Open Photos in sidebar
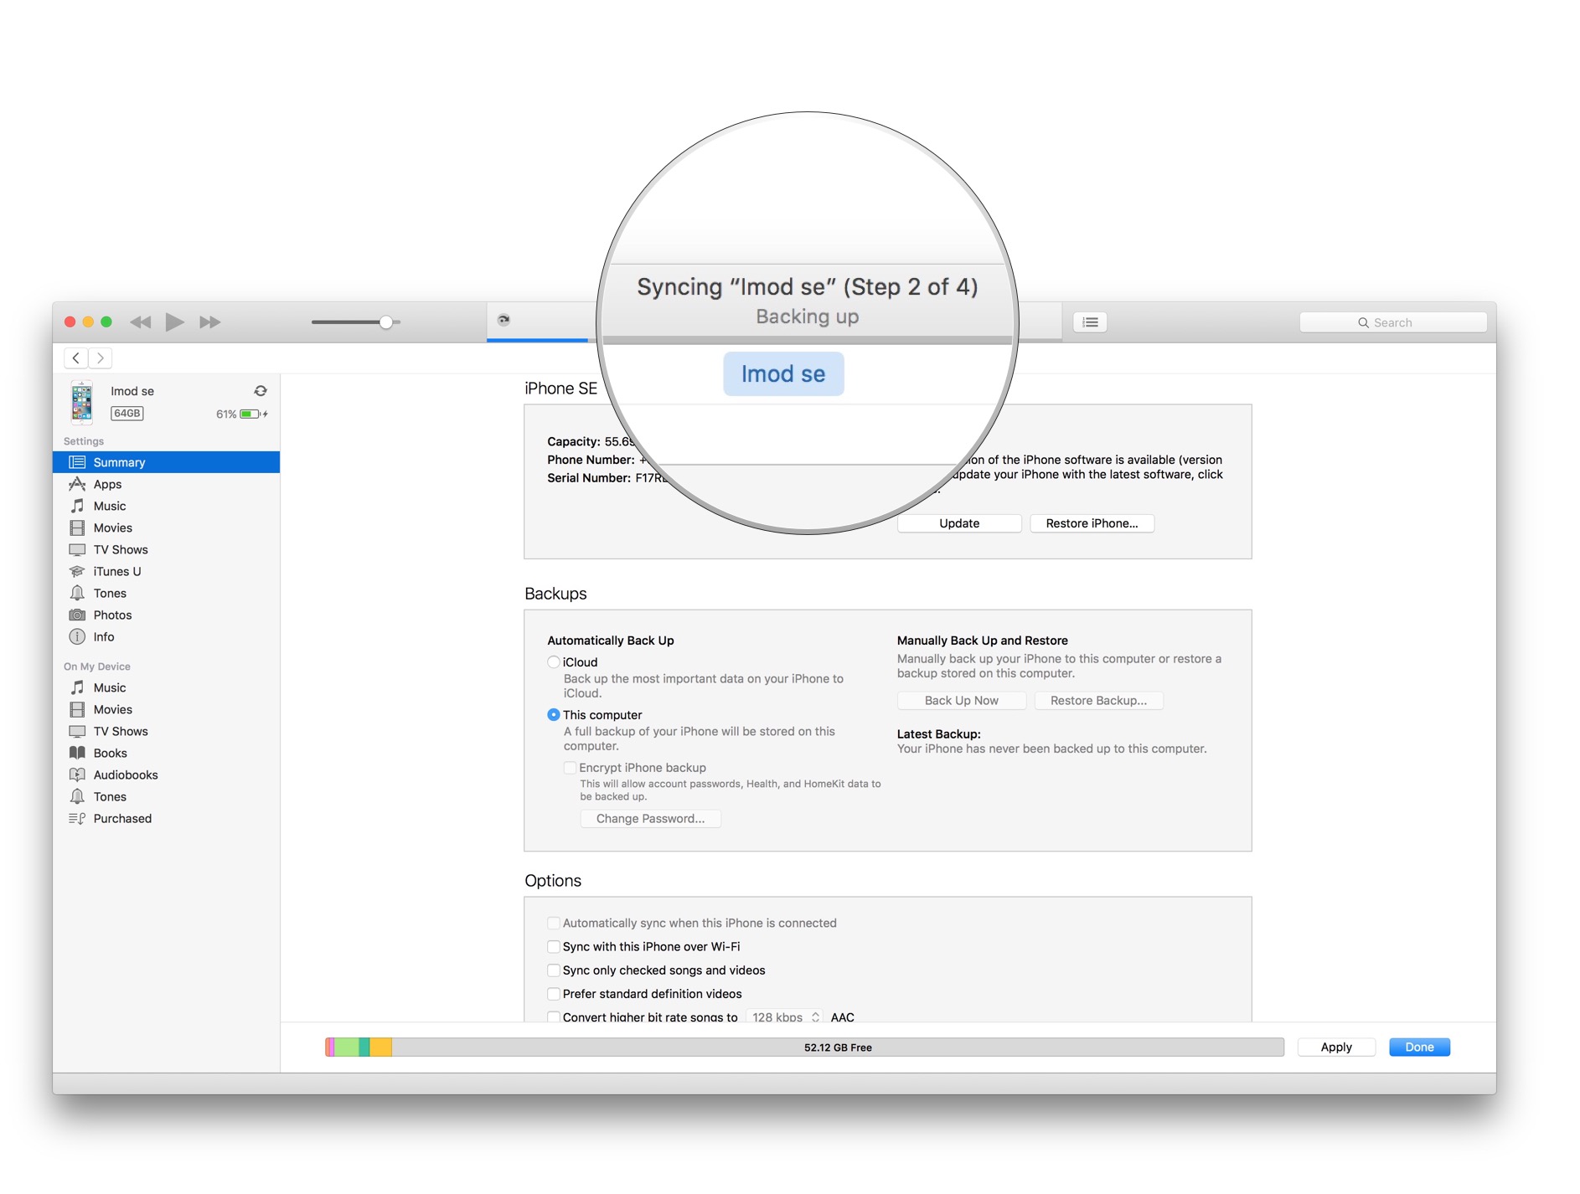This screenshot has height=1194, width=1580. tap(166, 615)
